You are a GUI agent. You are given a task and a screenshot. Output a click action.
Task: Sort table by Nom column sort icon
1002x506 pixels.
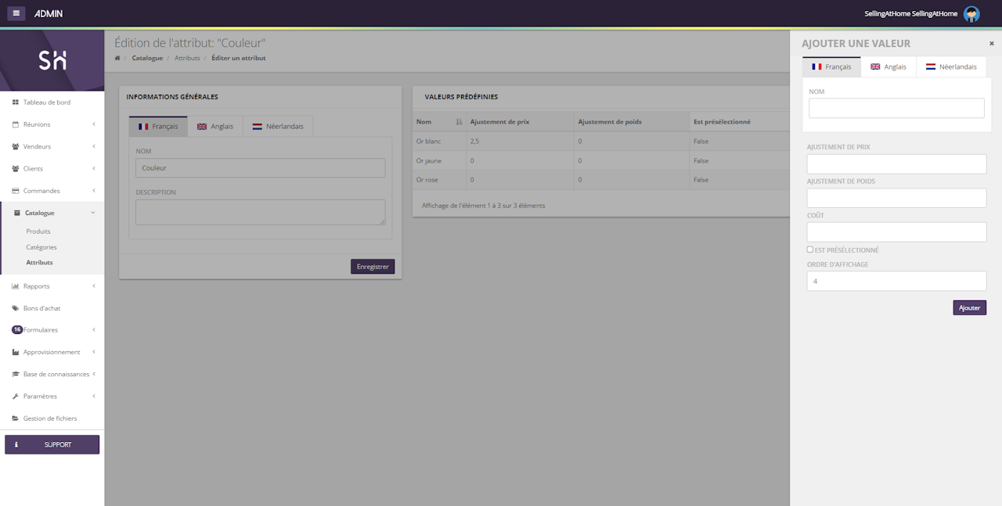pyautogui.click(x=459, y=122)
